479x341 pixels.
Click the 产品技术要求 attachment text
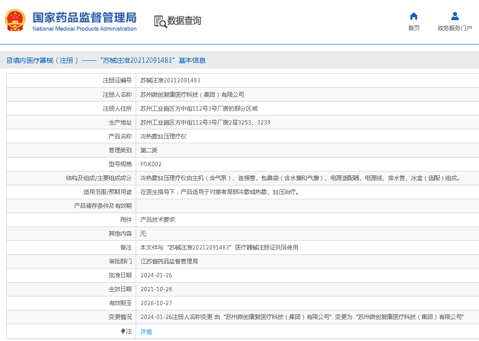pos(158,220)
